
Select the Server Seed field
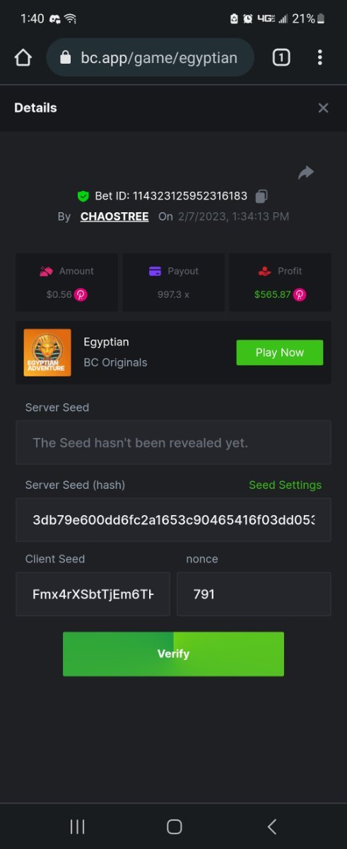tap(173, 443)
